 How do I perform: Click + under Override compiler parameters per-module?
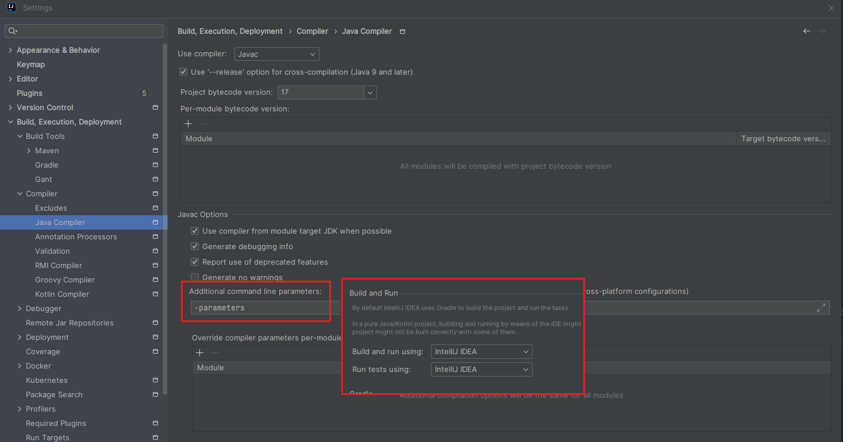(x=199, y=352)
